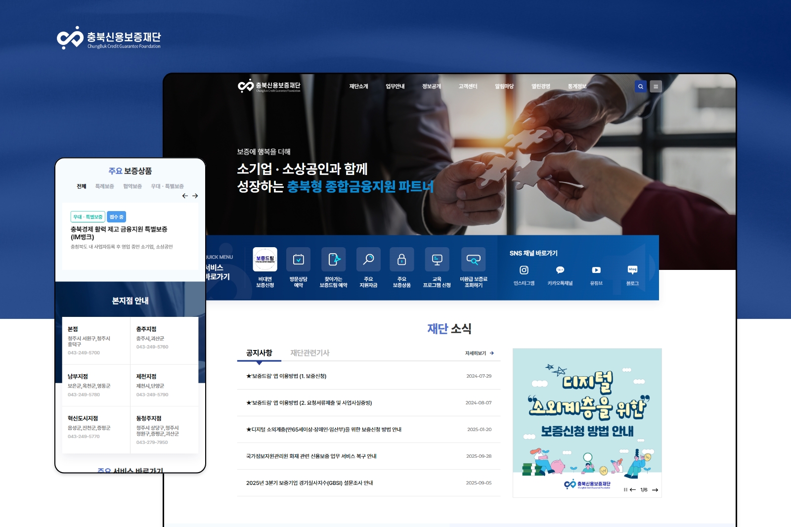Click the 보증드림 비대면 보증신청 icon

point(265,260)
